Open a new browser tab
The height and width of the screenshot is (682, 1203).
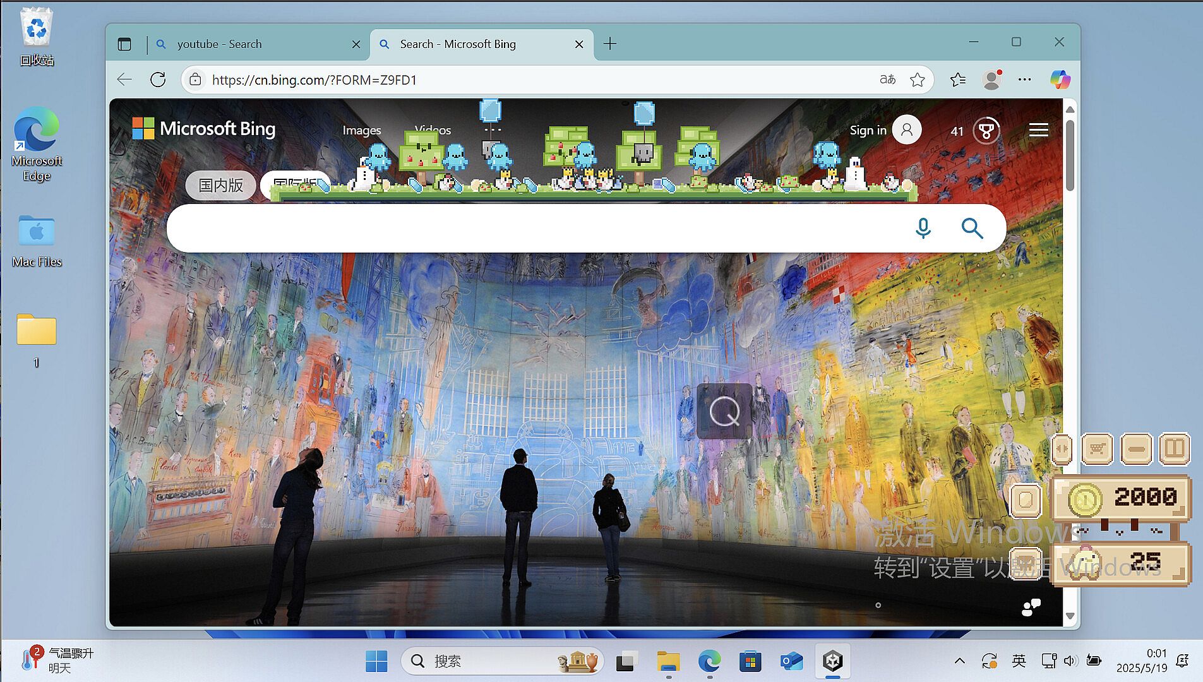pos(610,44)
